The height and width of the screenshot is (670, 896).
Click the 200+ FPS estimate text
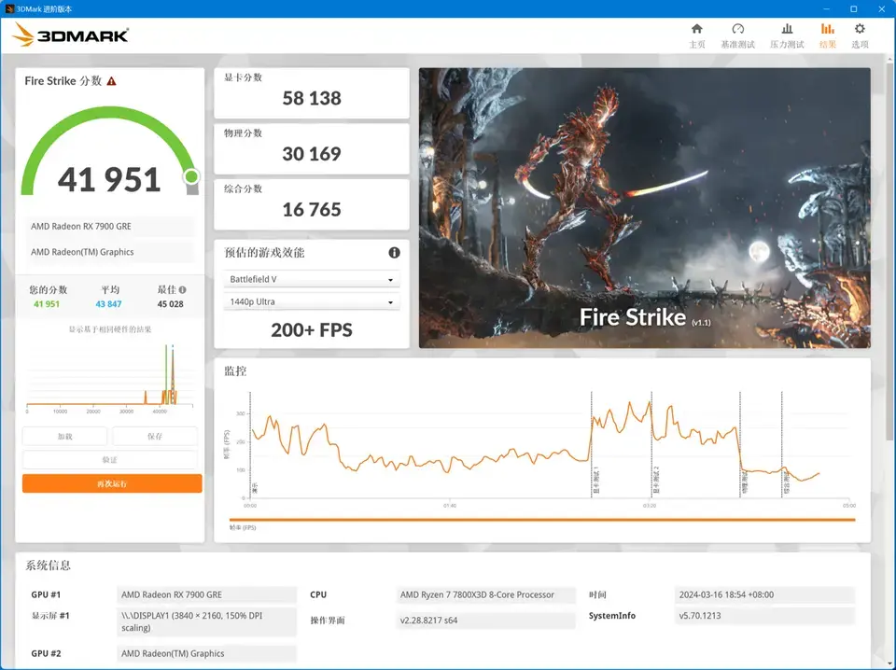pos(312,330)
